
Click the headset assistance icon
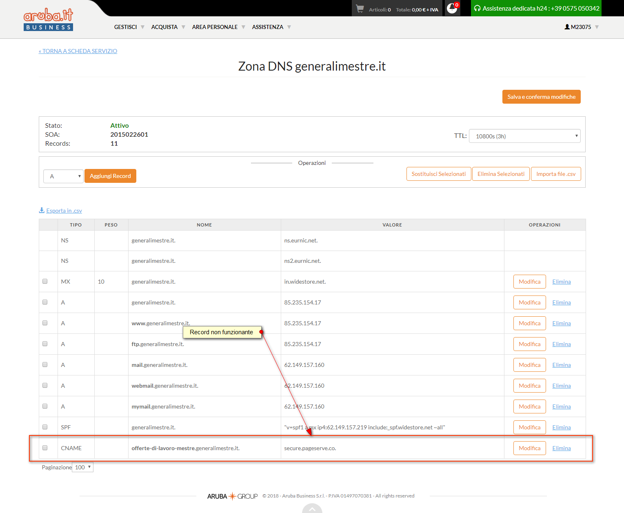tap(477, 8)
